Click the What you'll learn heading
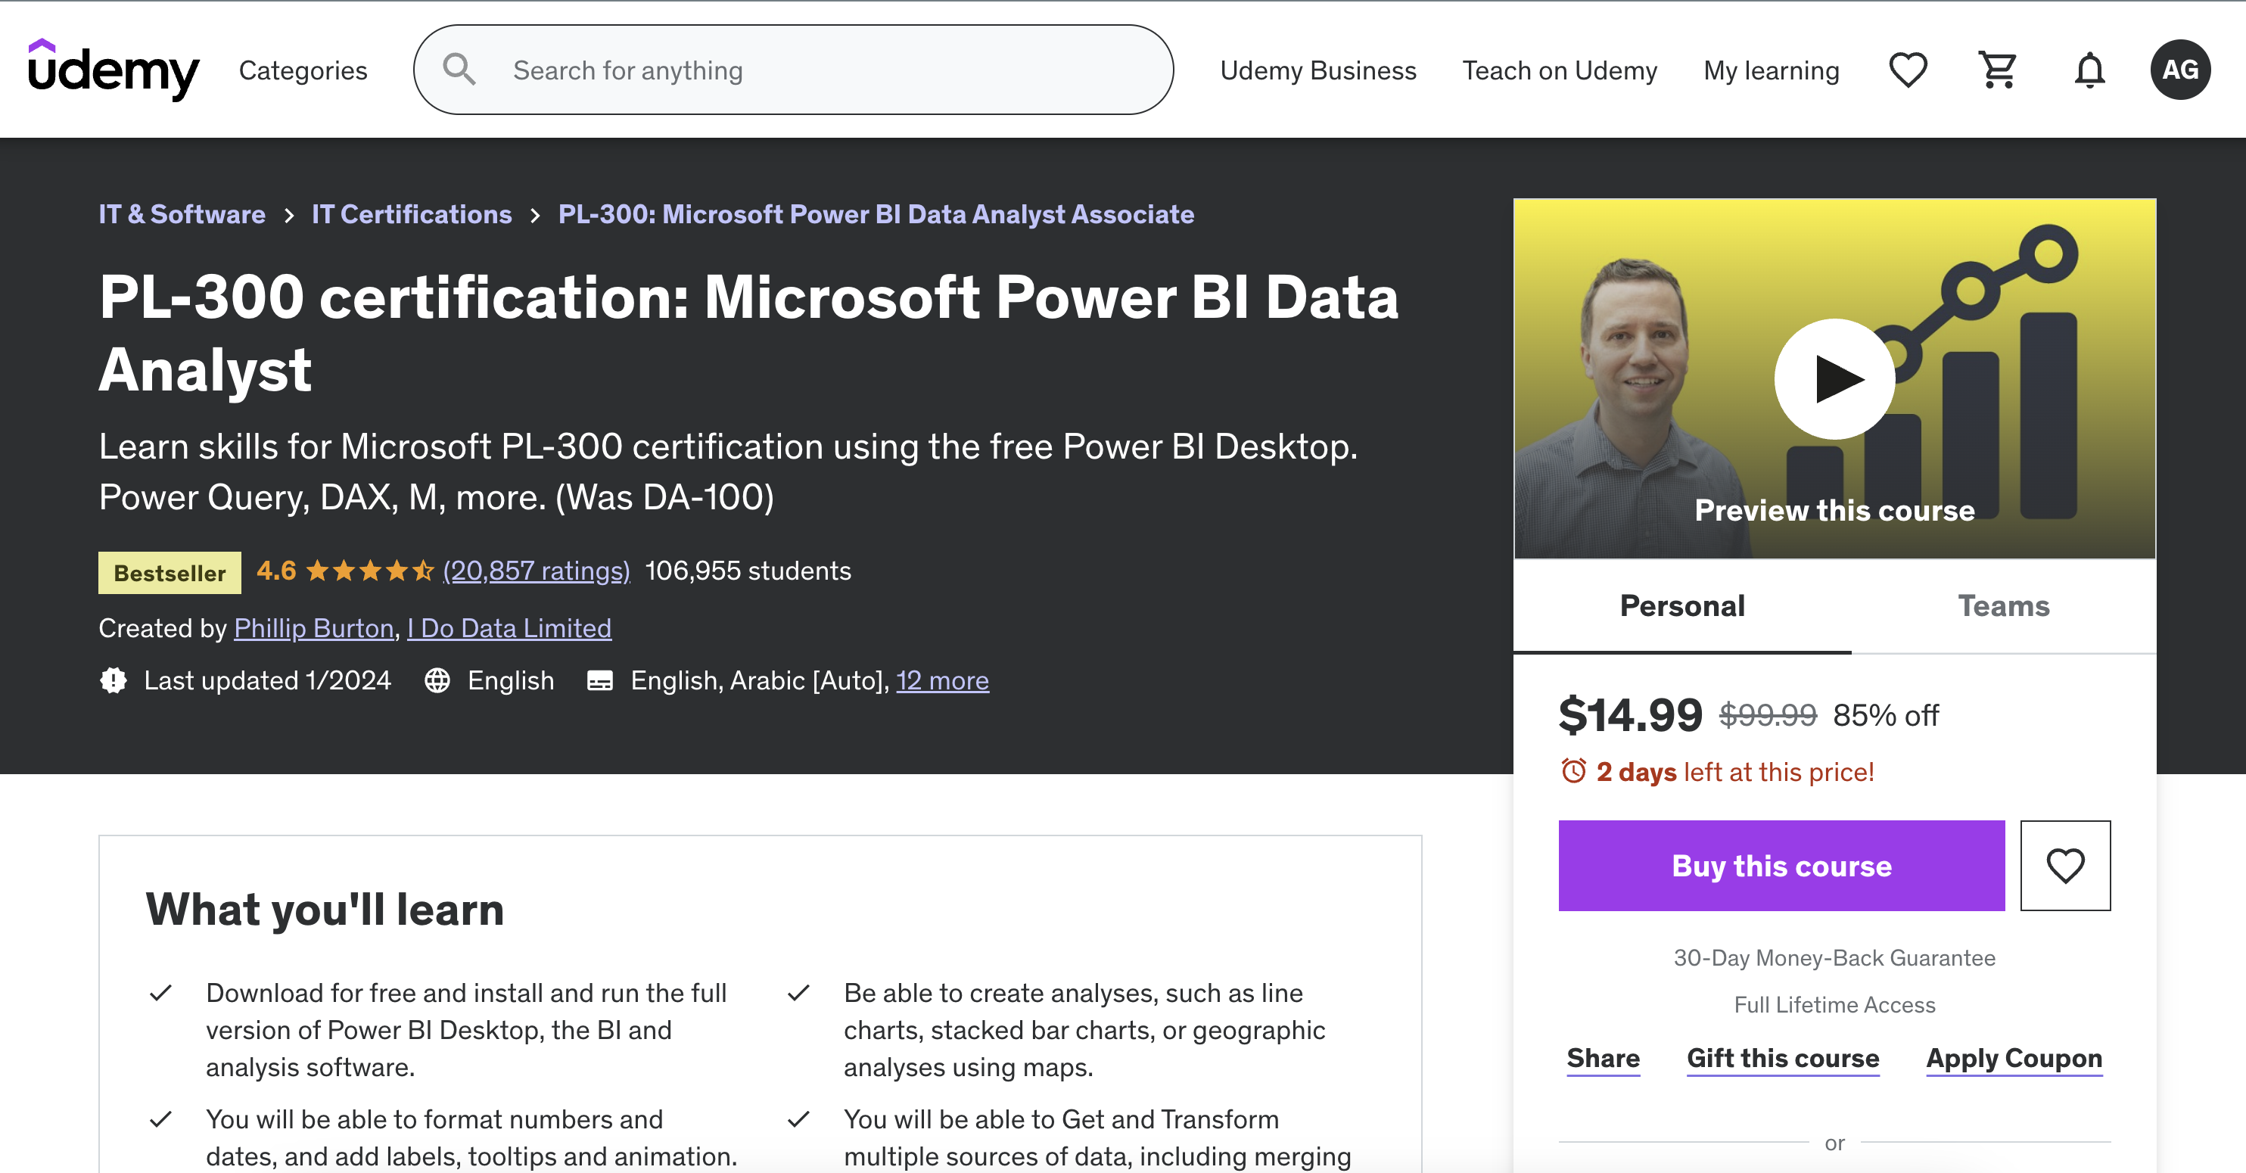 click(x=325, y=910)
